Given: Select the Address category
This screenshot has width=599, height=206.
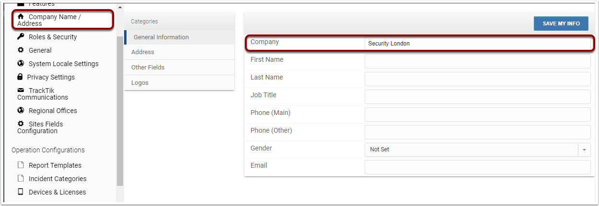Looking at the screenshot, I should click(x=179, y=52).
